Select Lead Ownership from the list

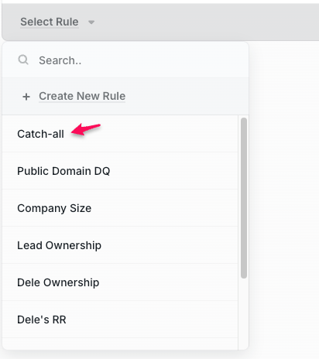[59, 245]
